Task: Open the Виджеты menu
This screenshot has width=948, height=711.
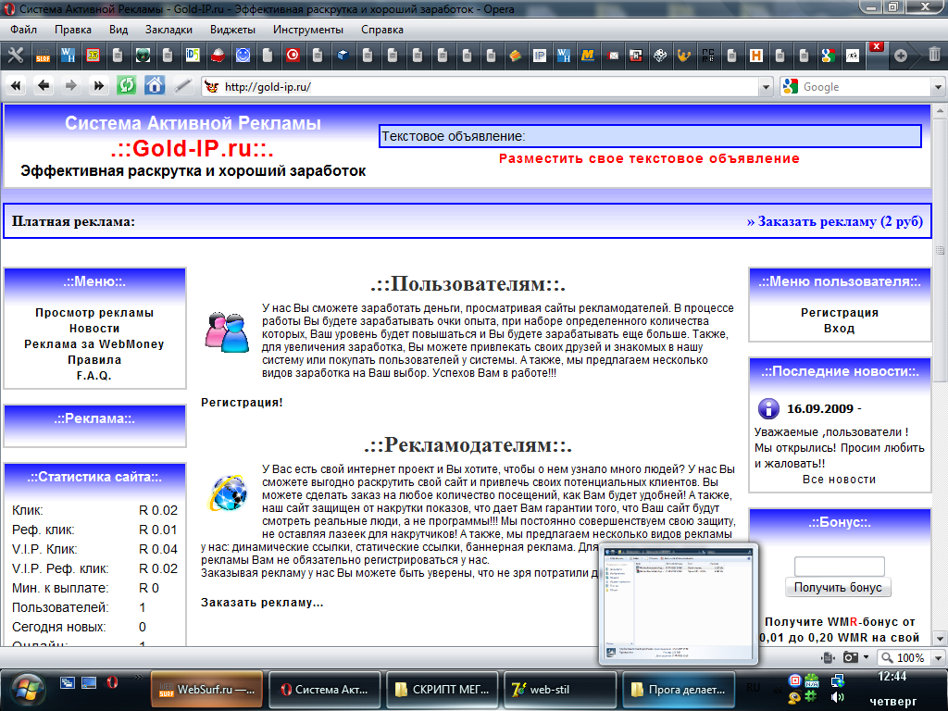Action: (x=232, y=30)
